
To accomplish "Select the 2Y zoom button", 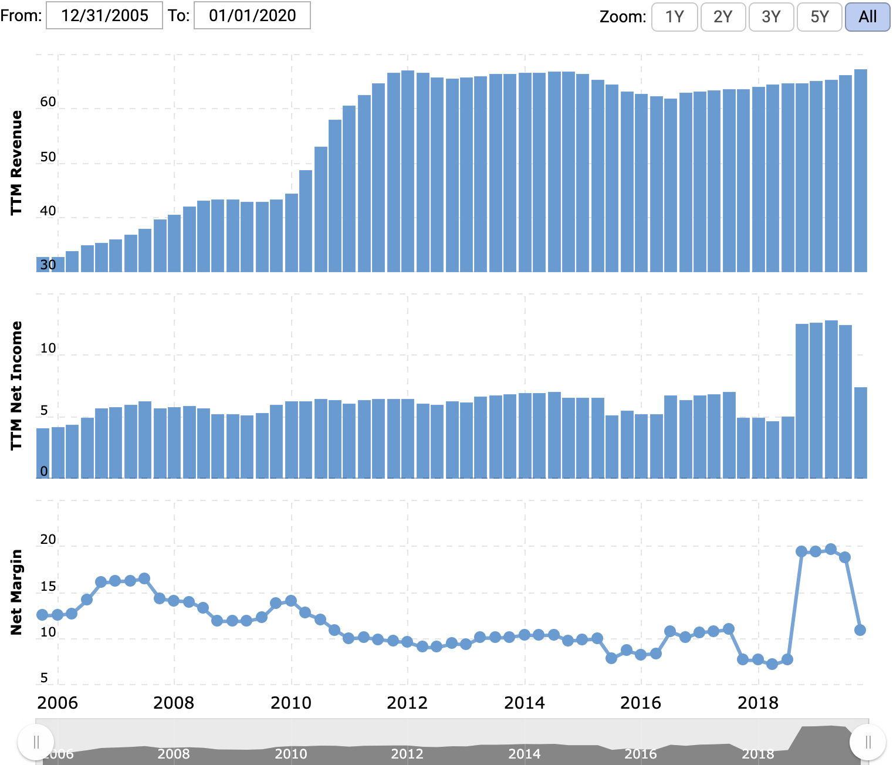I will (723, 16).
